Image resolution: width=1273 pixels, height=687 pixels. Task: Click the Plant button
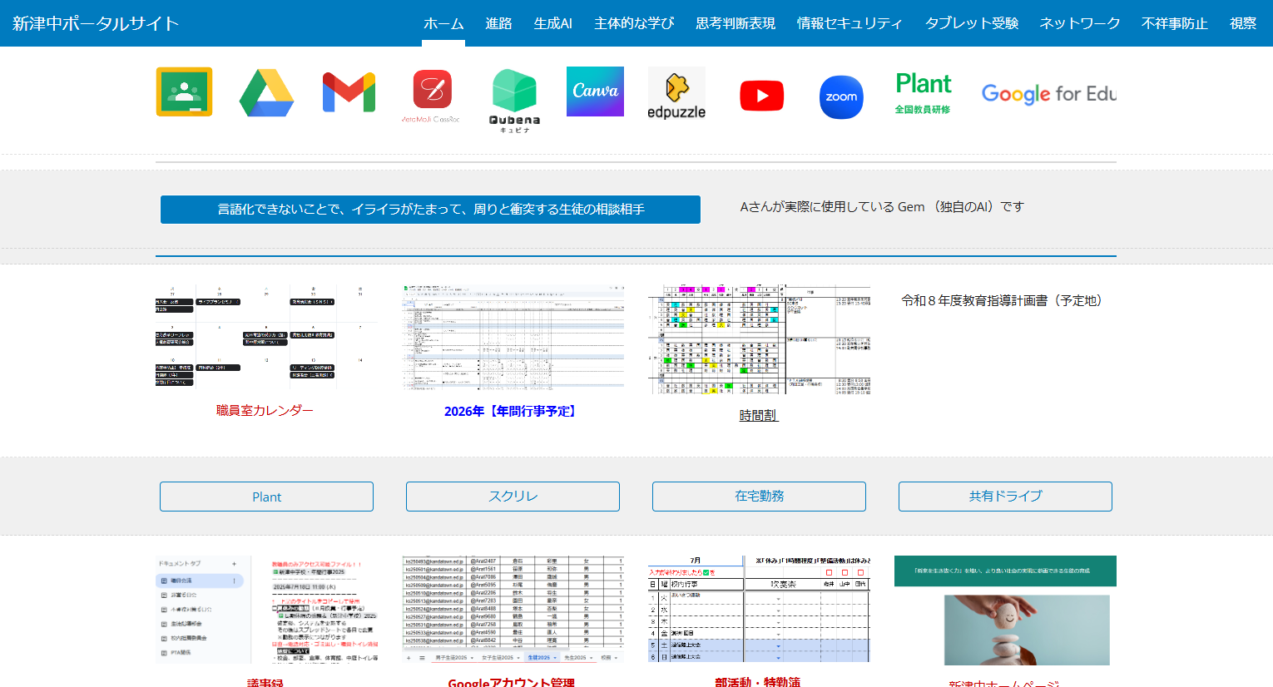pyautogui.click(x=266, y=497)
